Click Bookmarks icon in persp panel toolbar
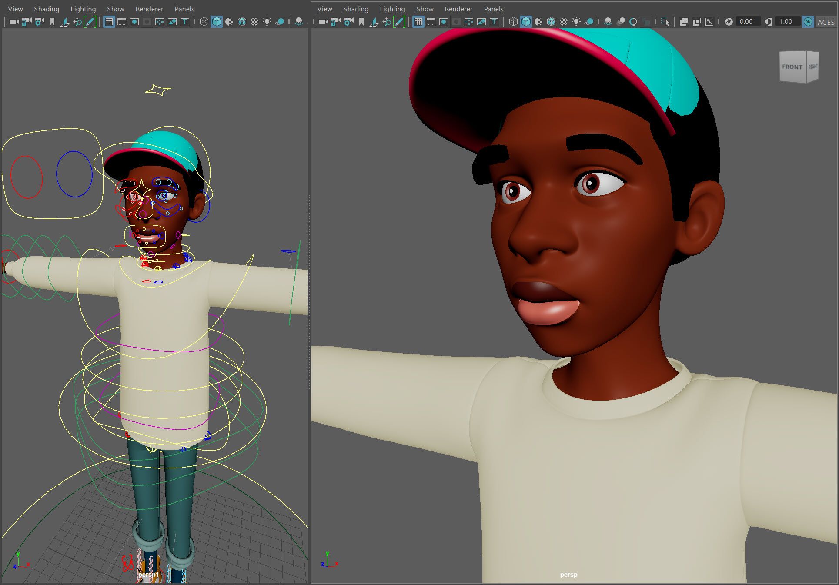Screen dimensions: 839x585 tap(361, 22)
